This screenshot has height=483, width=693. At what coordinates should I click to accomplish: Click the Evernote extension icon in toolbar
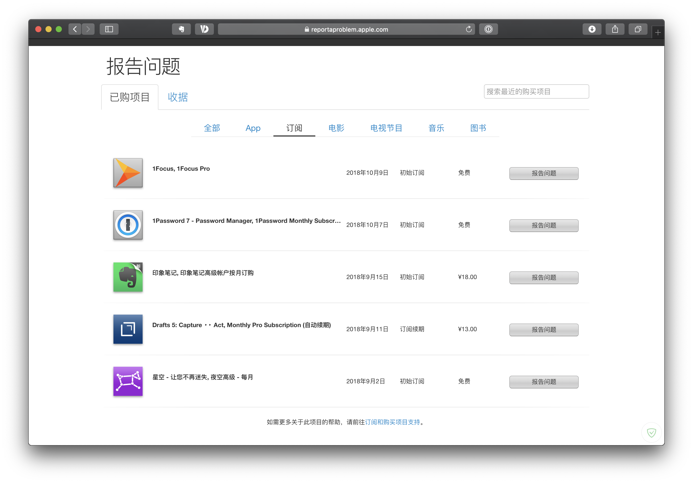pyautogui.click(x=181, y=29)
